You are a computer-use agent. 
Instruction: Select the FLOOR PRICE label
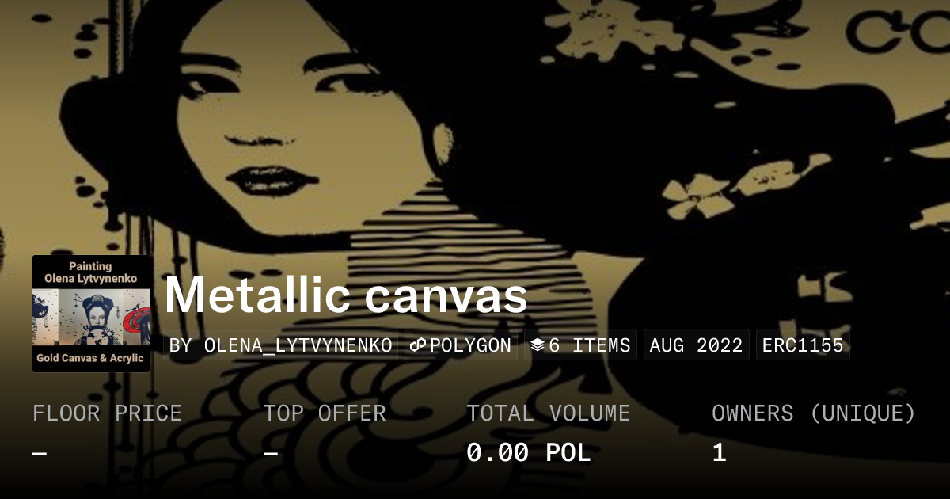(x=108, y=413)
